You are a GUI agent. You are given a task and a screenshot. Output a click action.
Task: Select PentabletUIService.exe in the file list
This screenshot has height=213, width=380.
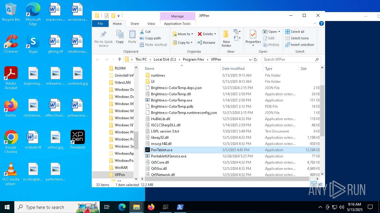[169, 156]
